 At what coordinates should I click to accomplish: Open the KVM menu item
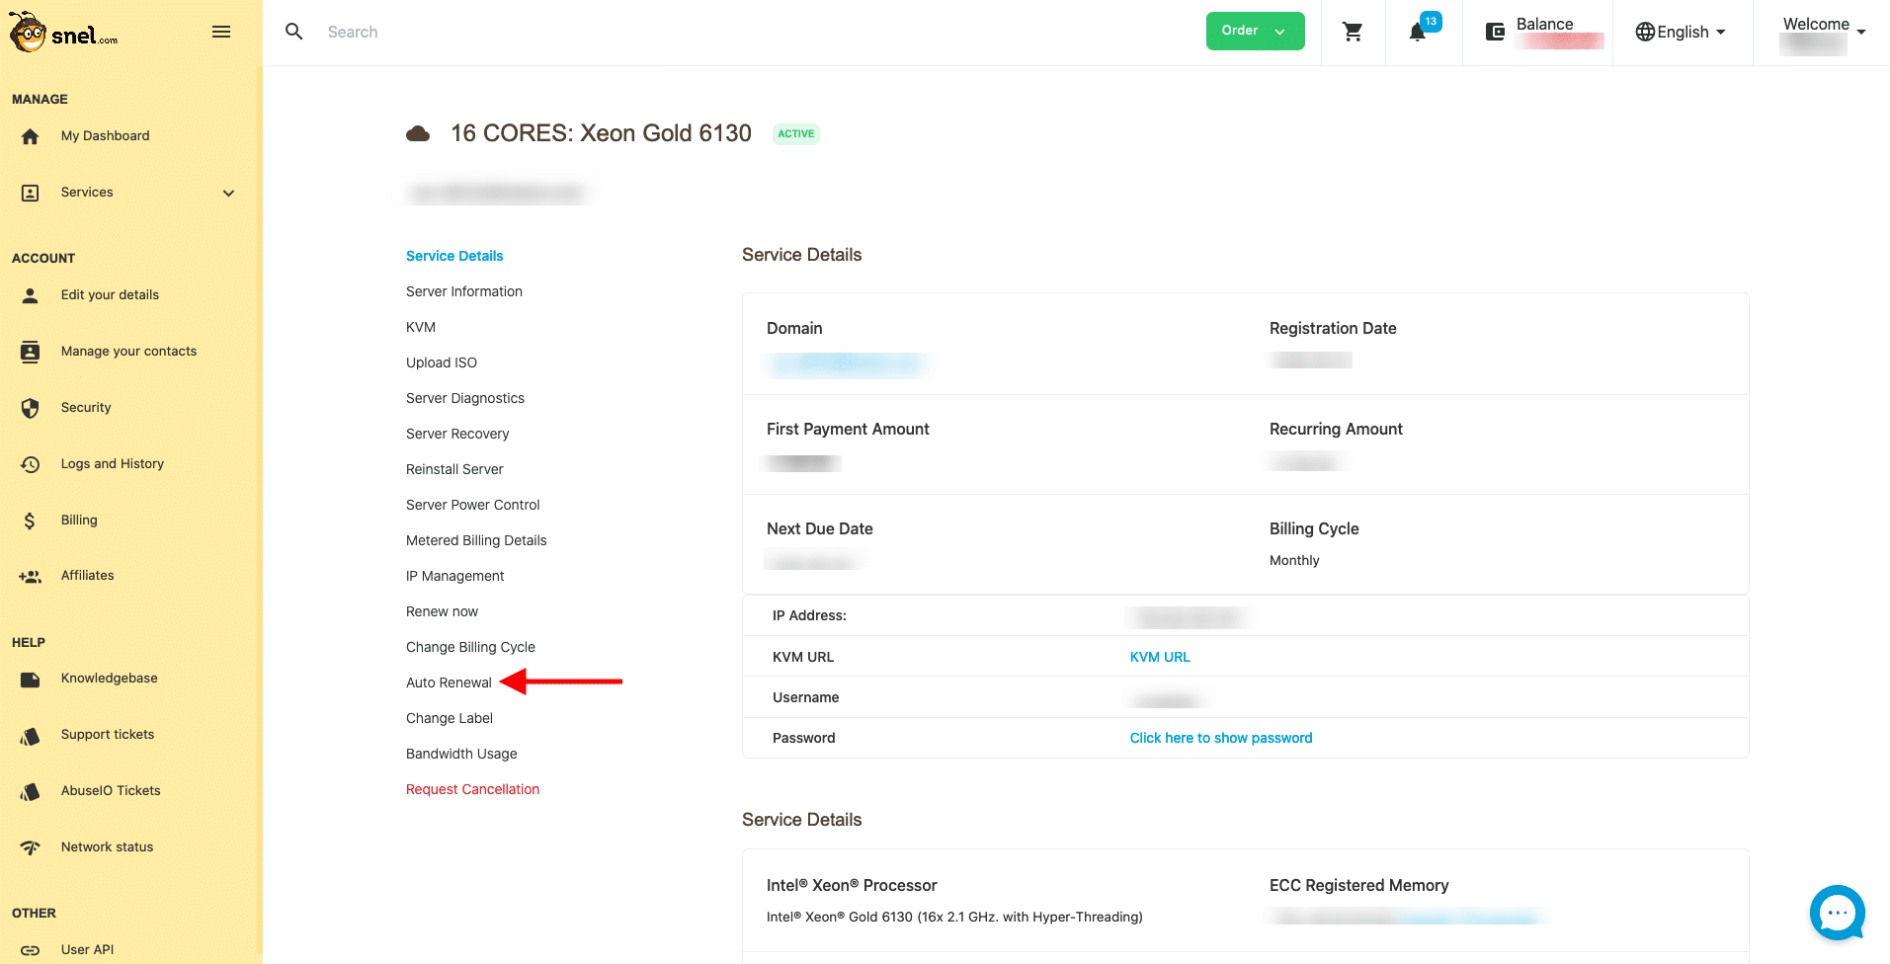point(421,327)
